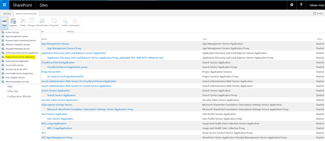Open Application Discovery and Load Balancer Service Application

[x=74, y=53]
